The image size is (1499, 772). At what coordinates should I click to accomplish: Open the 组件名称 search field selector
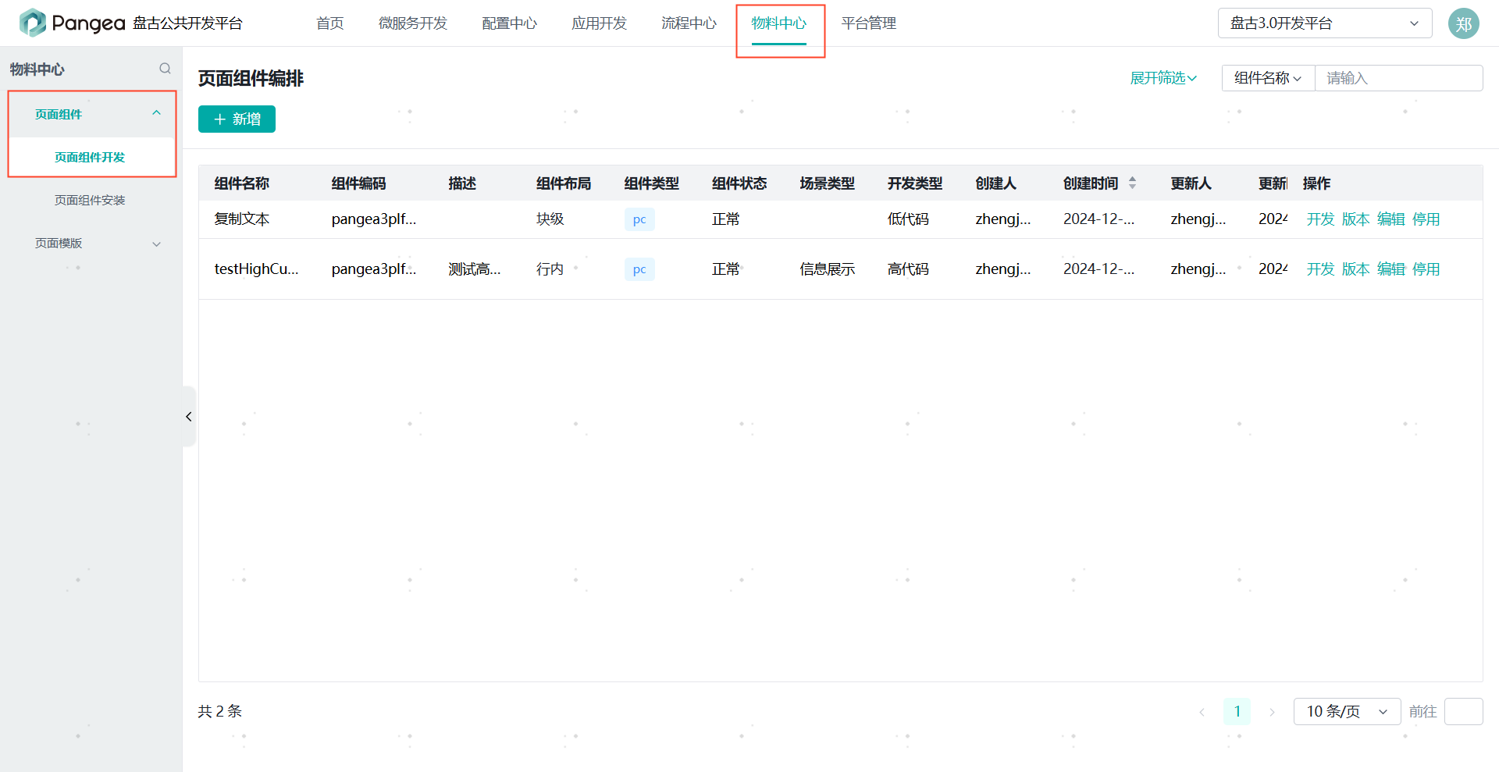point(1268,78)
